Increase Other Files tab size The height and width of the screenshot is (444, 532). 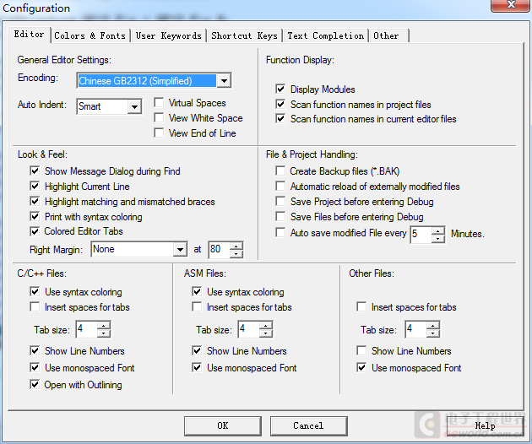432,326
